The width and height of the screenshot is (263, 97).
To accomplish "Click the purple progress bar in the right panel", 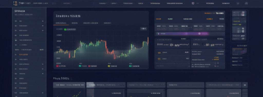I will (x=182, y=34).
